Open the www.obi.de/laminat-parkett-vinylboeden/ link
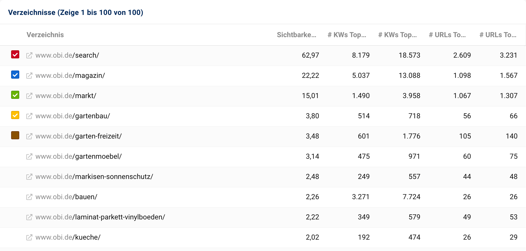 point(100,217)
